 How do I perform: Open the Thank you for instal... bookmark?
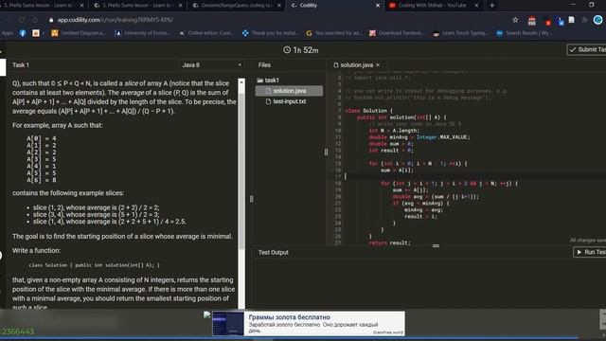271,33
